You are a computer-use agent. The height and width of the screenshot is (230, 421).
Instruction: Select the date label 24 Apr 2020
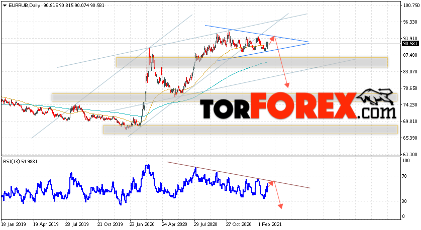tap(174, 224)
